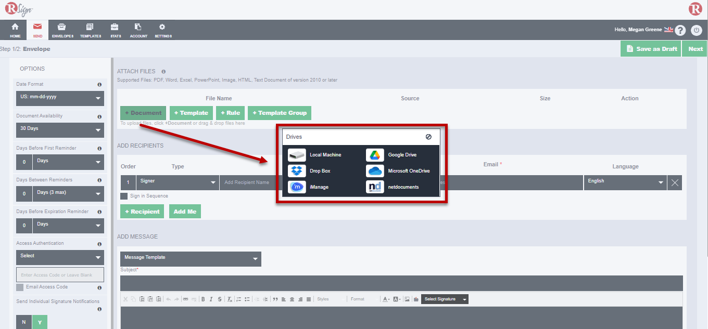Viewport: 708px width, 329px height.
Task: Open the Document Availability 30 Days dropdown
Action: click(x=60, y=130)
